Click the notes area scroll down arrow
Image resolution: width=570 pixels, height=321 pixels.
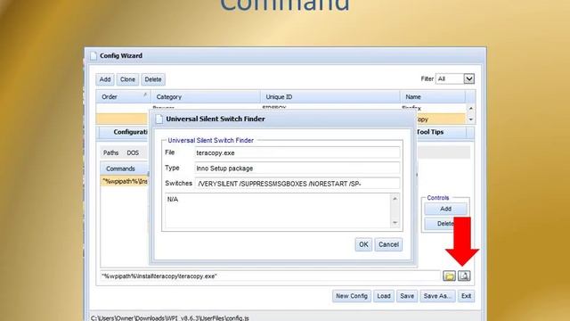[395, 223]
